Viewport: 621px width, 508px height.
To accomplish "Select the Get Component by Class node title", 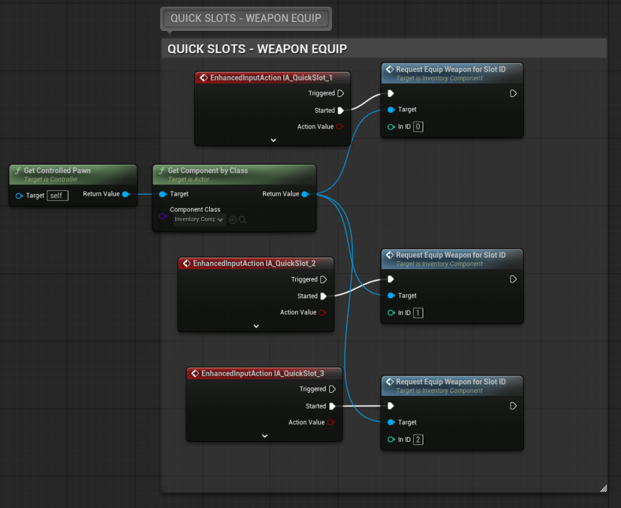I will (207, 171).
